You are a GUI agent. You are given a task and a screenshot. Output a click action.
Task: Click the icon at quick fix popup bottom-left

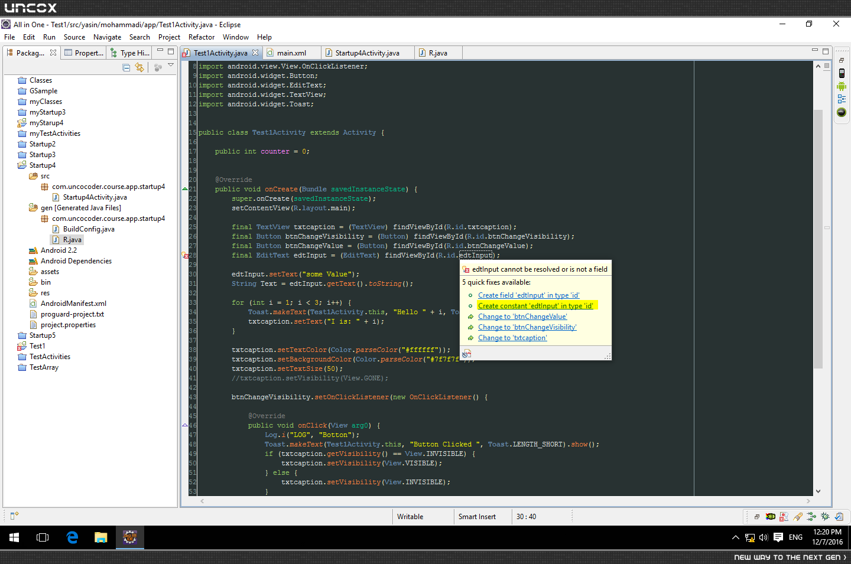pyautogui.click(x=466, y=354)
